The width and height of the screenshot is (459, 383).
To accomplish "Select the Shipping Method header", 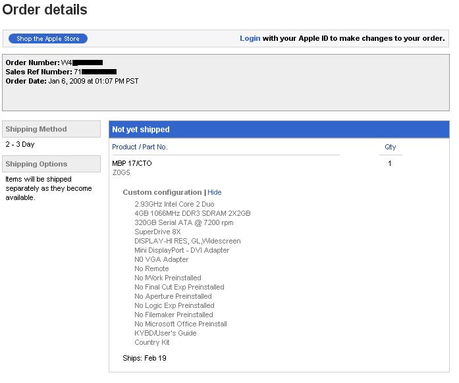I will point(51,129).
